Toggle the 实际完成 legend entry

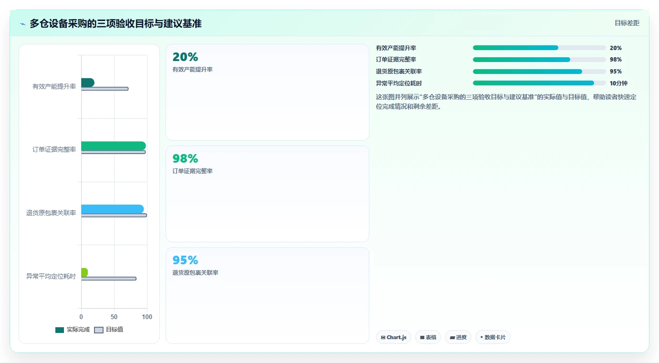(x=73, y=330)
